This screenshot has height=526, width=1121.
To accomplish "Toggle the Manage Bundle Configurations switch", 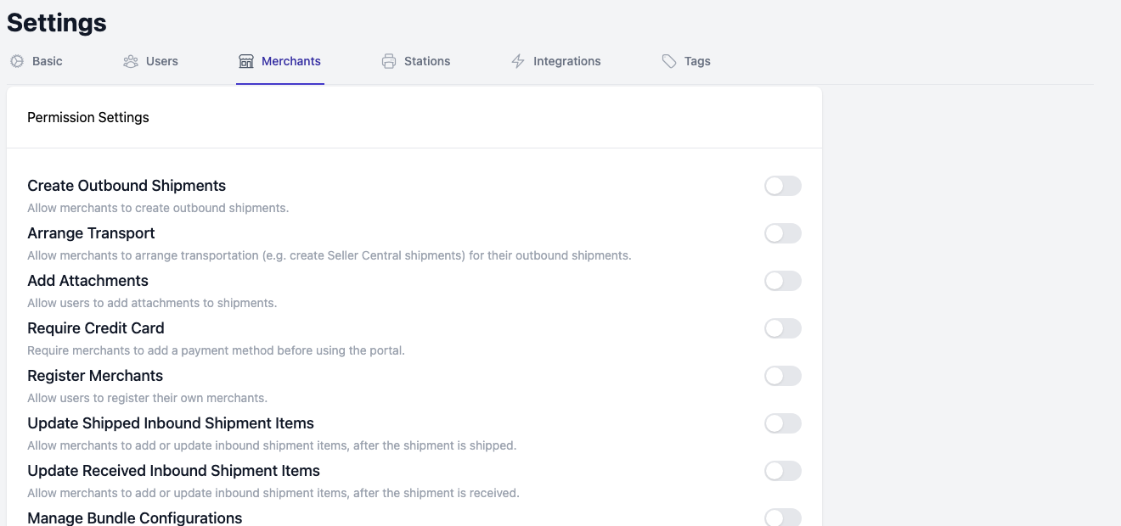I will coord(783,518).
